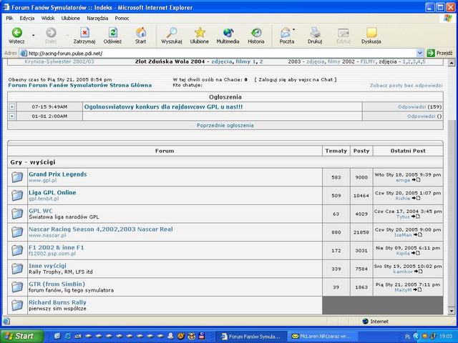Click topics count 583 in Grand Prix Legends row

pos(336,177)
